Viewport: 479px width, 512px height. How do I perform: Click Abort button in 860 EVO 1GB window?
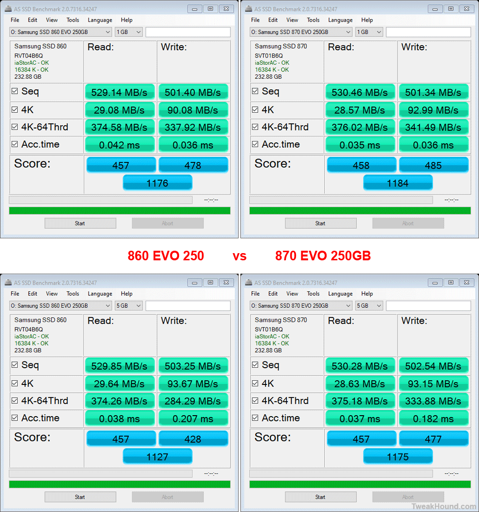168,223
